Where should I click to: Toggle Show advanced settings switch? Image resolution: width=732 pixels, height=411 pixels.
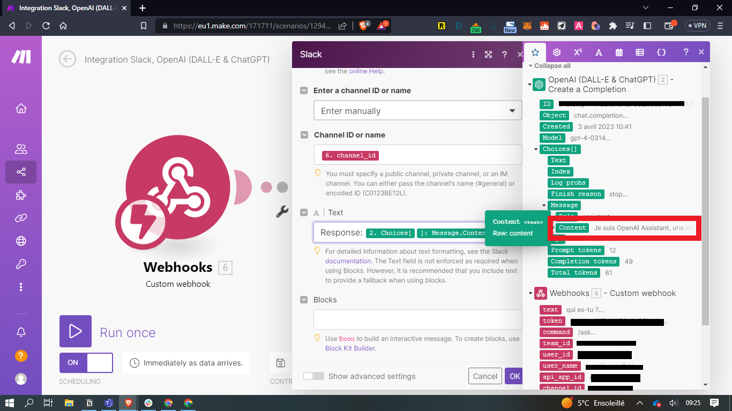(x=313, y=376)
